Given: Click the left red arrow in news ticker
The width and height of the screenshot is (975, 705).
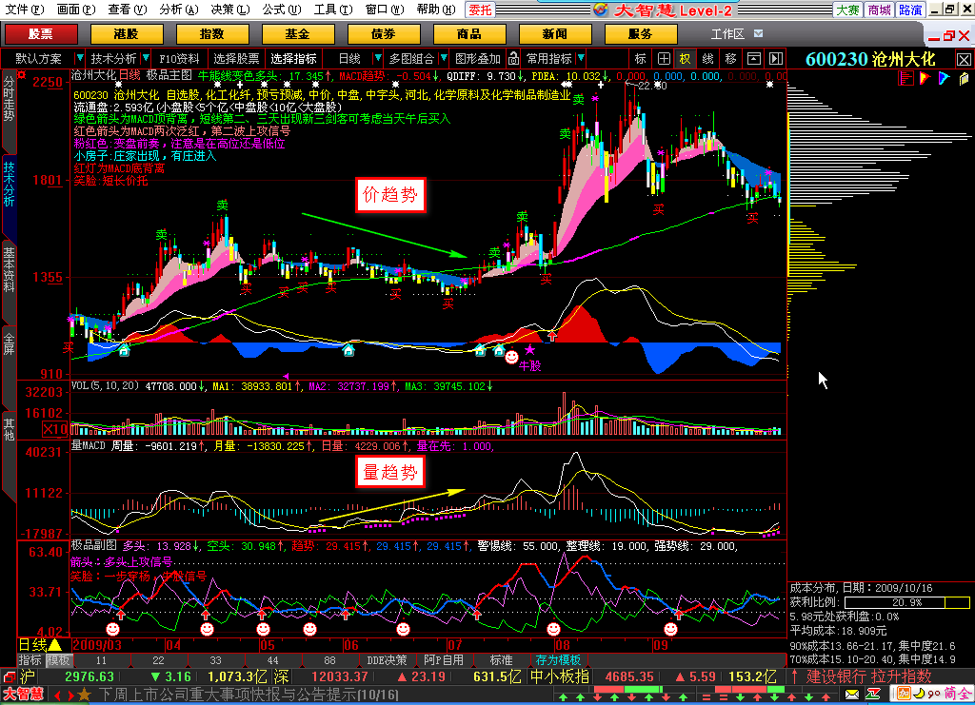Looking at the screenshot, I should coord(57,695).
